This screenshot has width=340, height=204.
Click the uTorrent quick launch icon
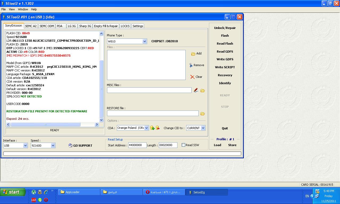[x=34, y=192]
